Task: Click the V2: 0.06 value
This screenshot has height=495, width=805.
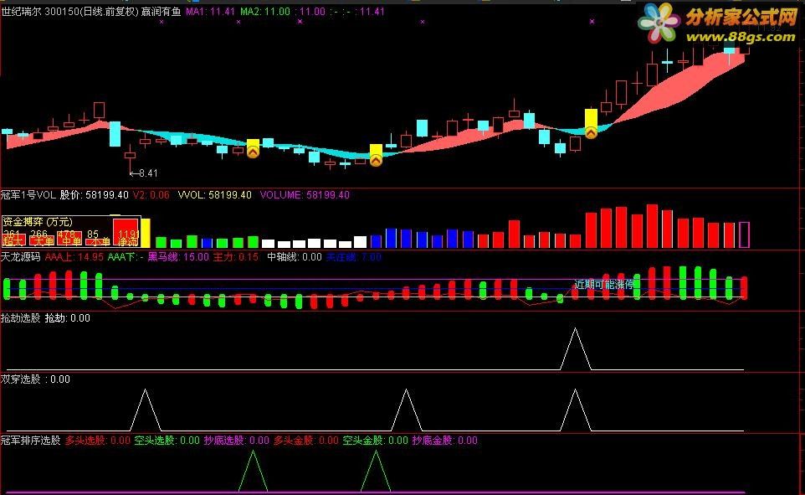Action: click(151, 195)
